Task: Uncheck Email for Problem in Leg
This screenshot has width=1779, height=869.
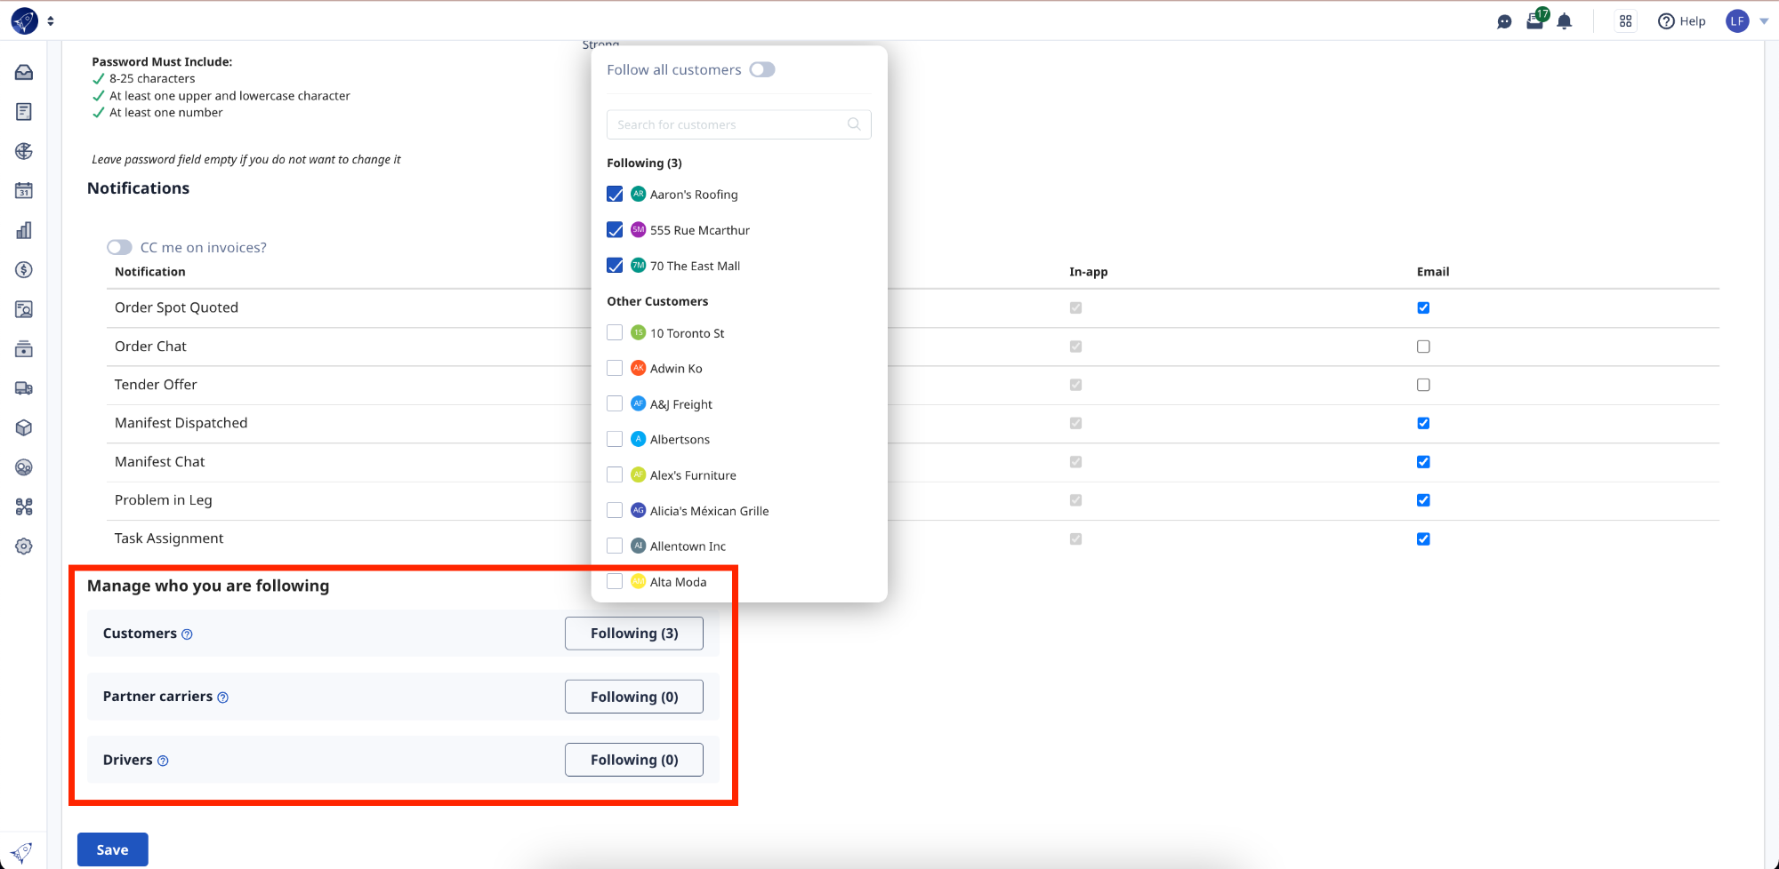Action: (1423, 500)
